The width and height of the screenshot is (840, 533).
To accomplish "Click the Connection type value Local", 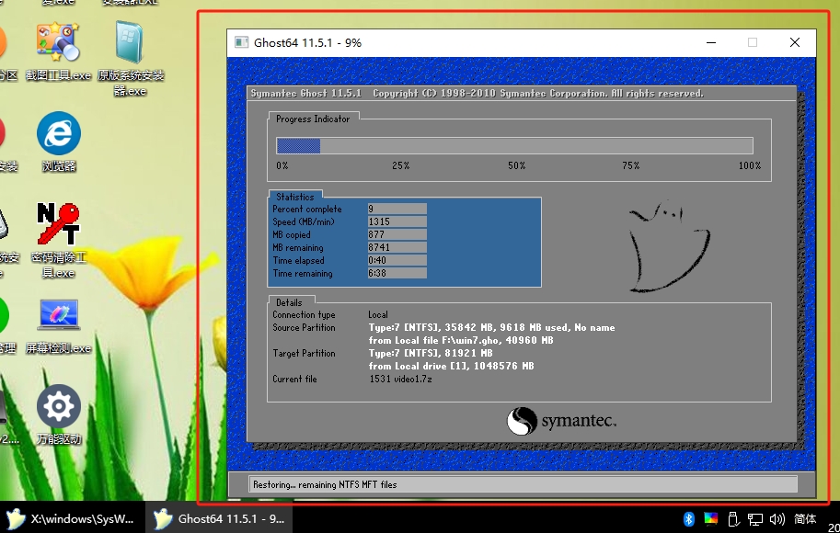I will tap(378, 314).
